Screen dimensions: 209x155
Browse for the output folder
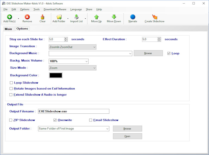pos(127,129)
